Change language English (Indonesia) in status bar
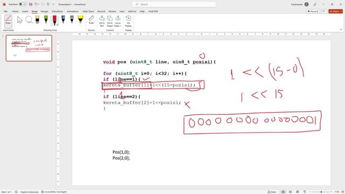 click(x=29, y=192)
